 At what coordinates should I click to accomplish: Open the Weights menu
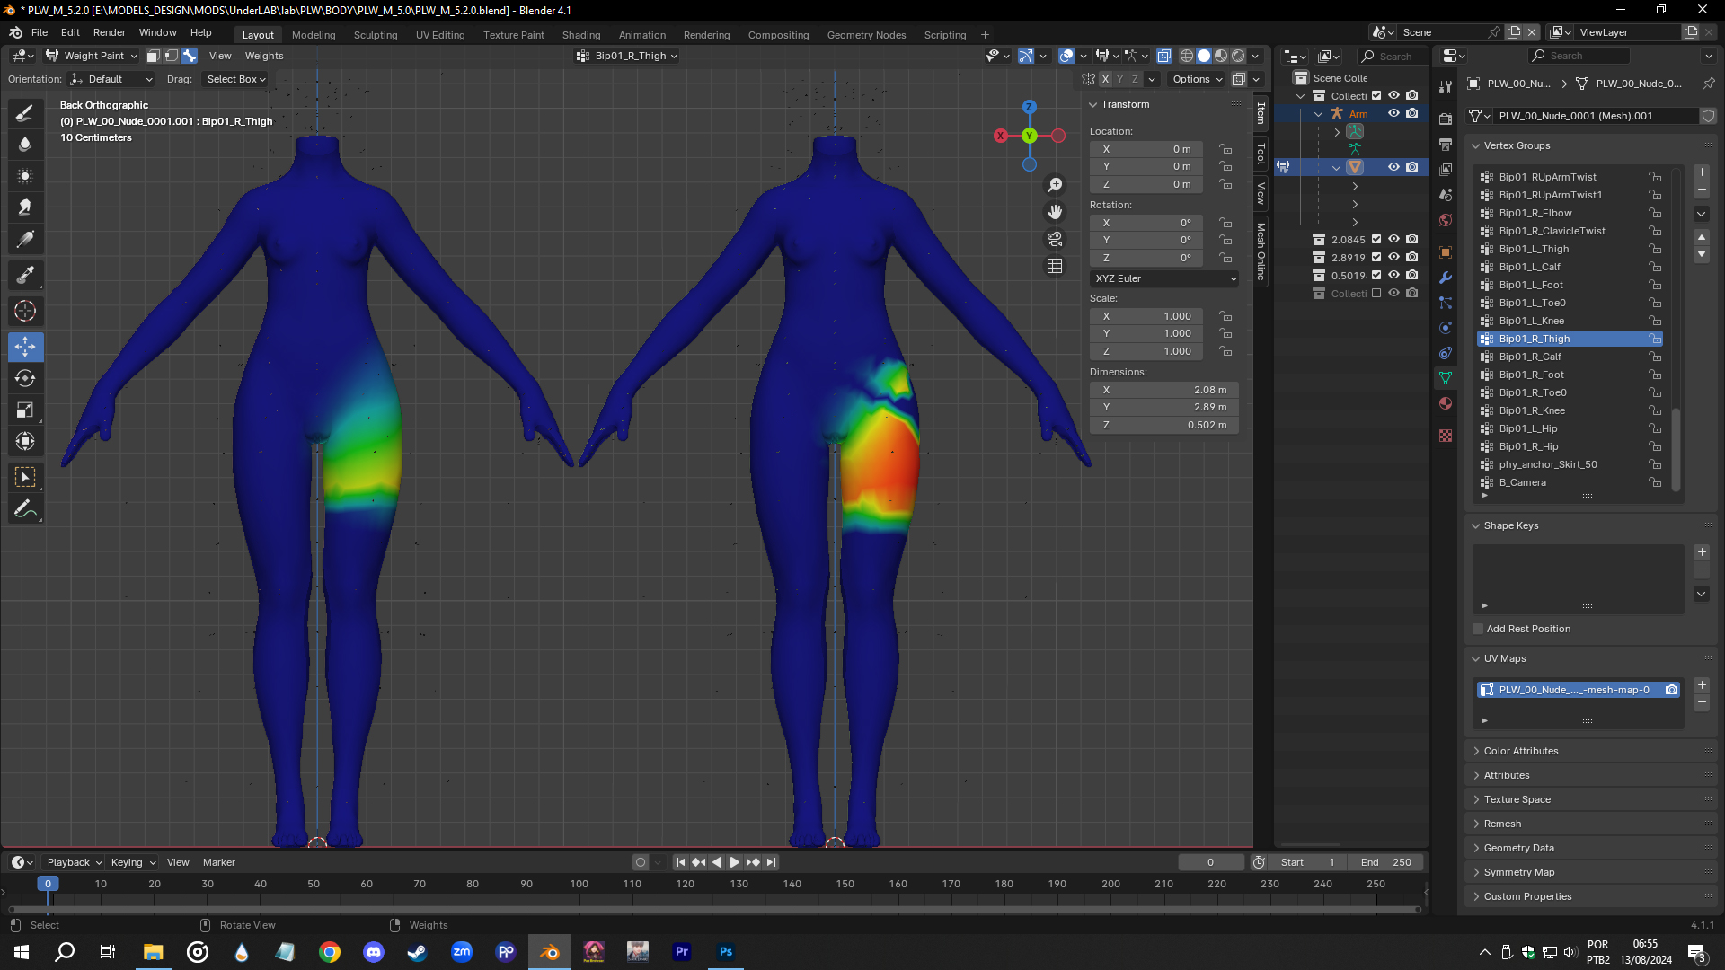(264, 56)
